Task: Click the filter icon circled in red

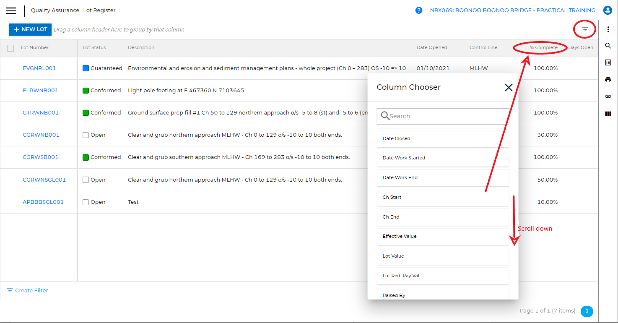Action: pyautogui.click(x=585, y=29)
